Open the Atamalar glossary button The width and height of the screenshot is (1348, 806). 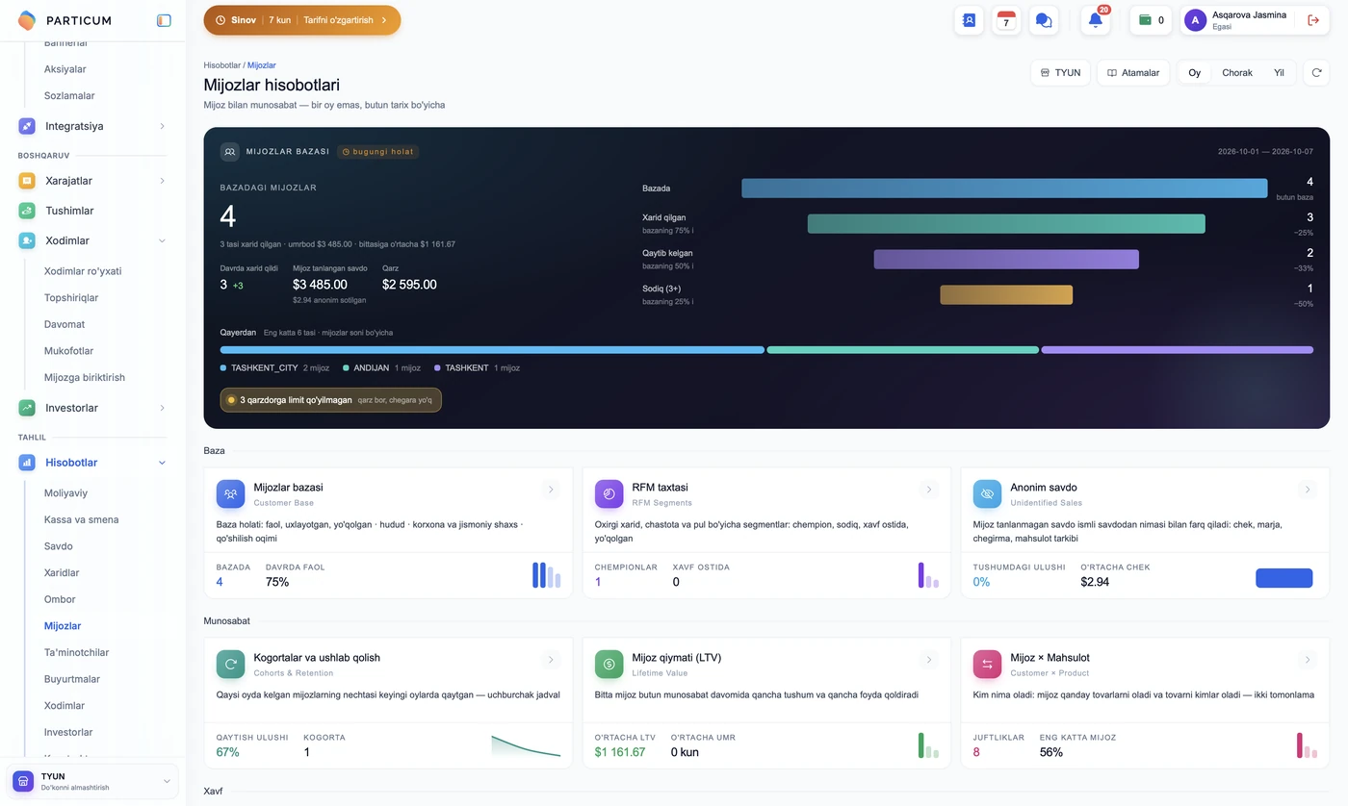click(1133, 72)
